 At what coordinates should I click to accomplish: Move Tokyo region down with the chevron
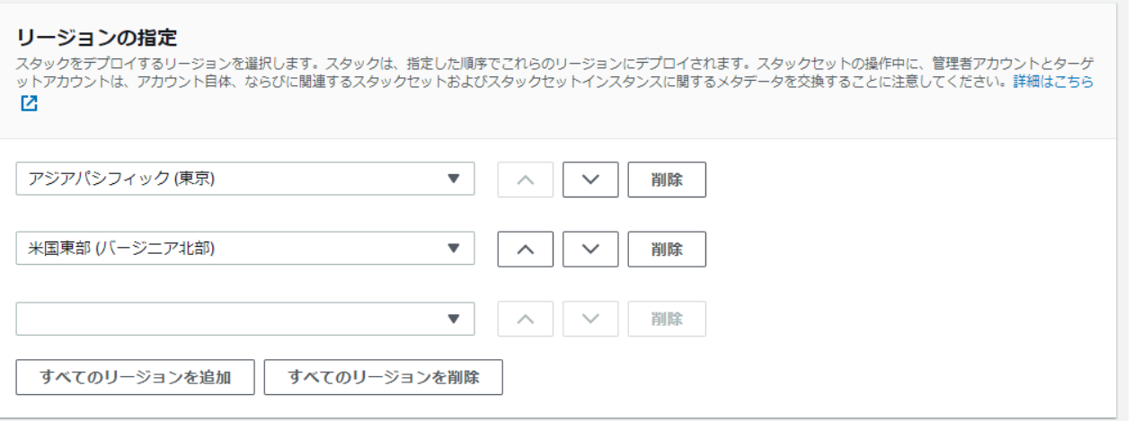pyautogui.click(x=590, y=179)
